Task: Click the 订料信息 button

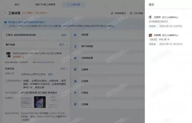Action: pyautogui.click(x=136, y=13)
